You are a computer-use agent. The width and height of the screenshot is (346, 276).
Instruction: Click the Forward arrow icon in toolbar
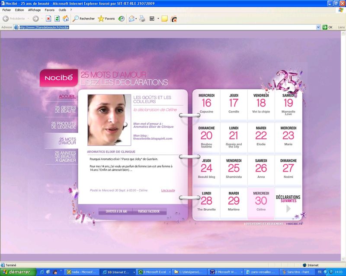pos(35,19)
